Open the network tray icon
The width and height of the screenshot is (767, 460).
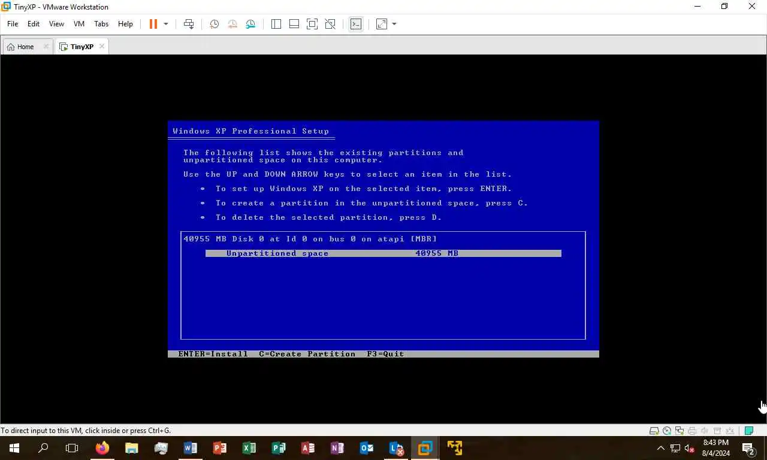tap(675, 448)
